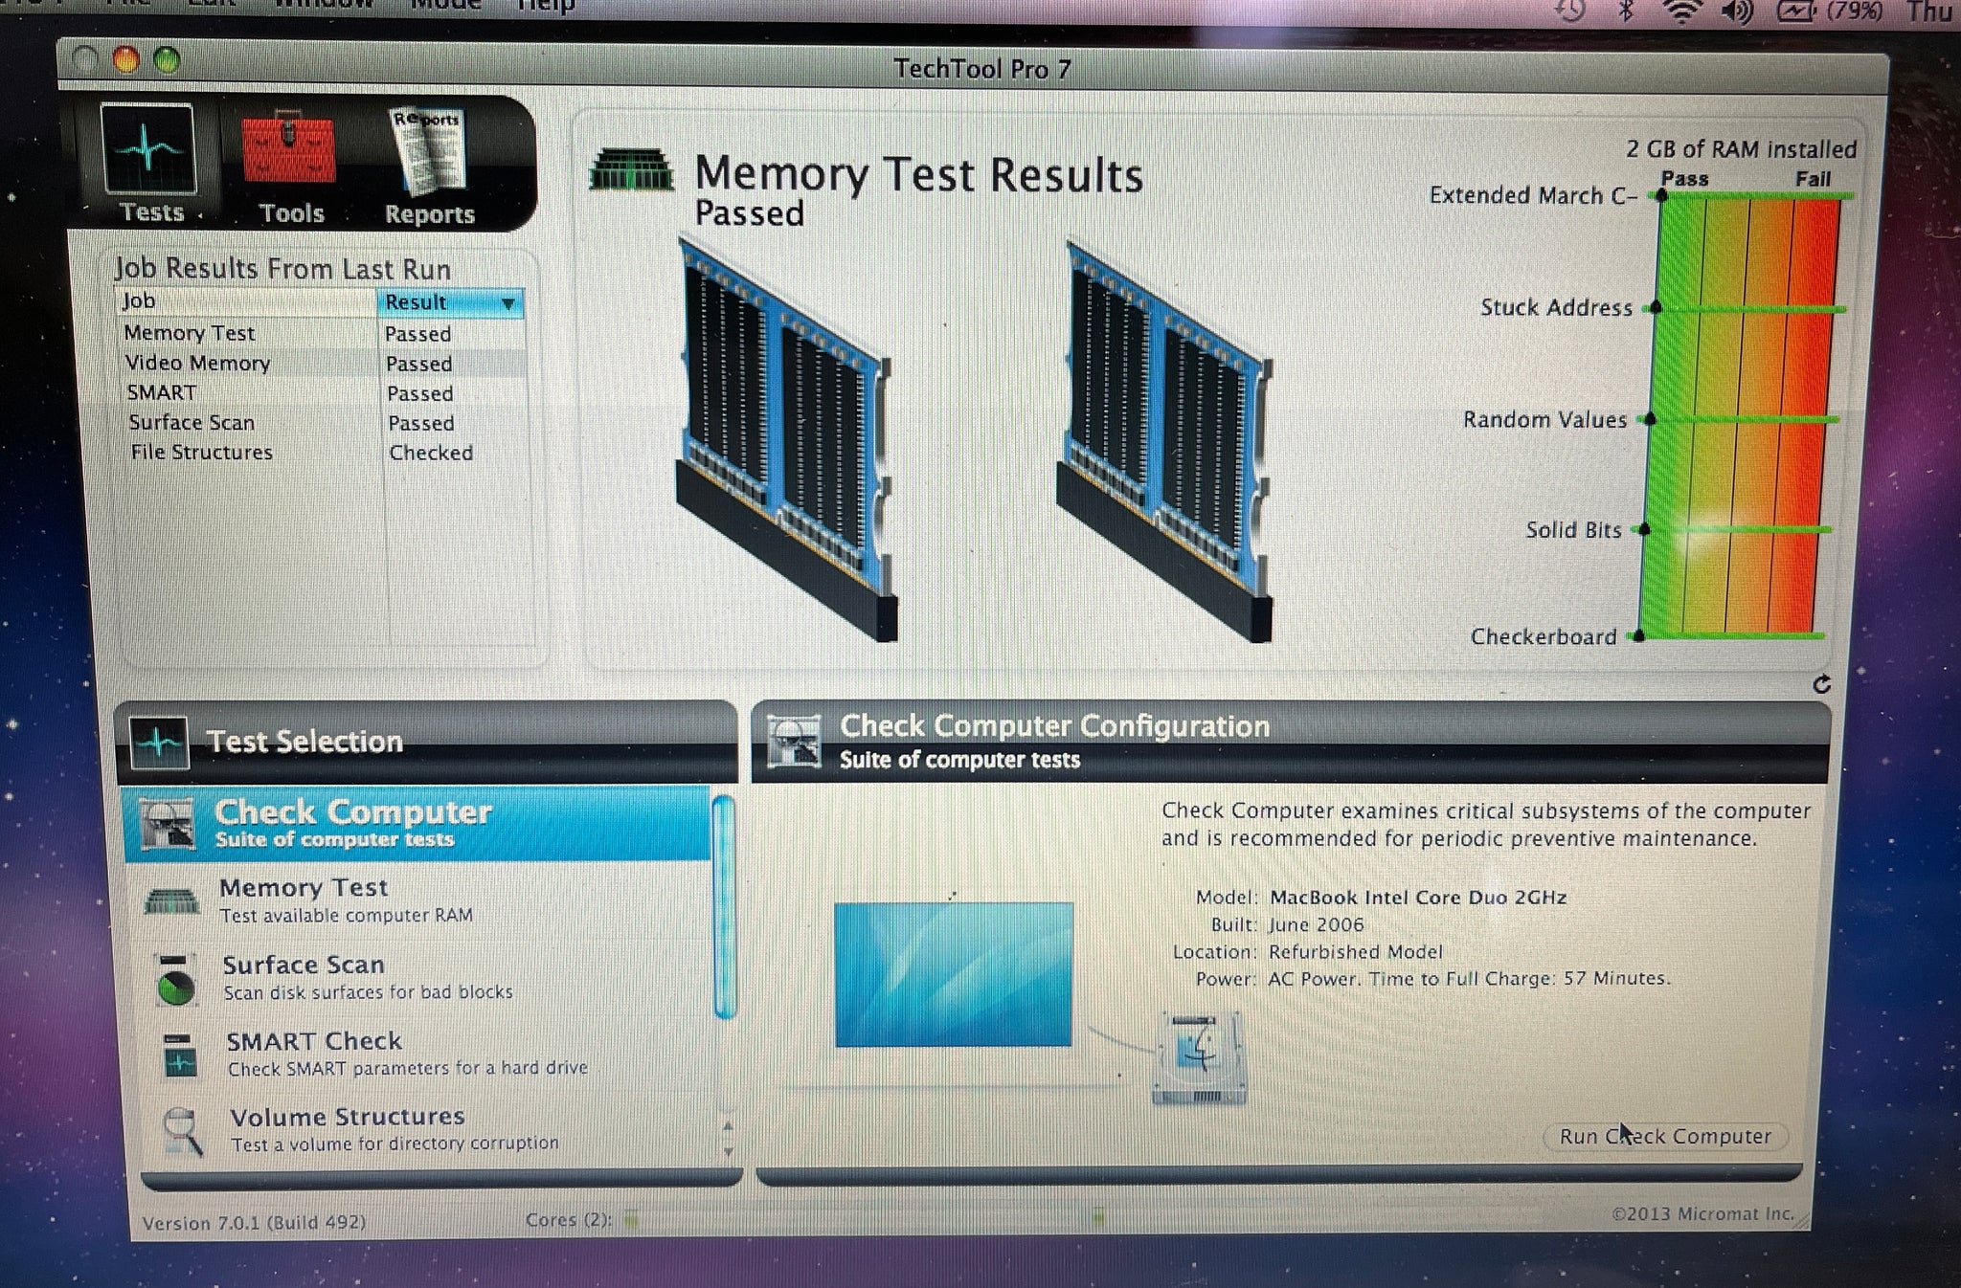The width and height of the screenshot is (1961, 1288).
Task: Click the refresh arrow below the results graph
Action: 1821,684
